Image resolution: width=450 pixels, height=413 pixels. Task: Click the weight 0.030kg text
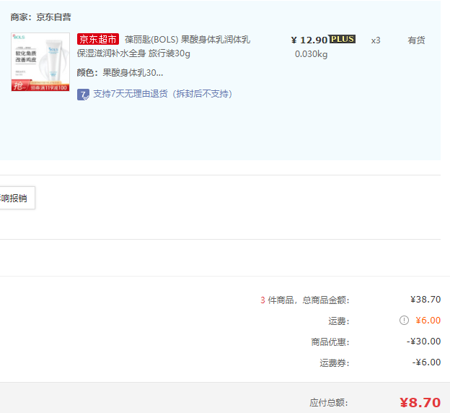click(311, 54)
